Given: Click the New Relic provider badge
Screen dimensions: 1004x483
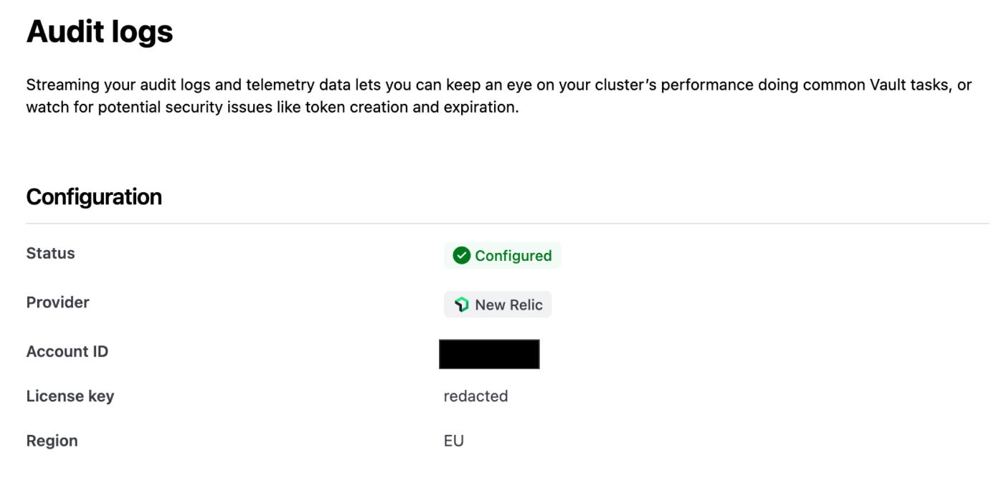Looking at the screenshot, I should click(x=498, y=305).
